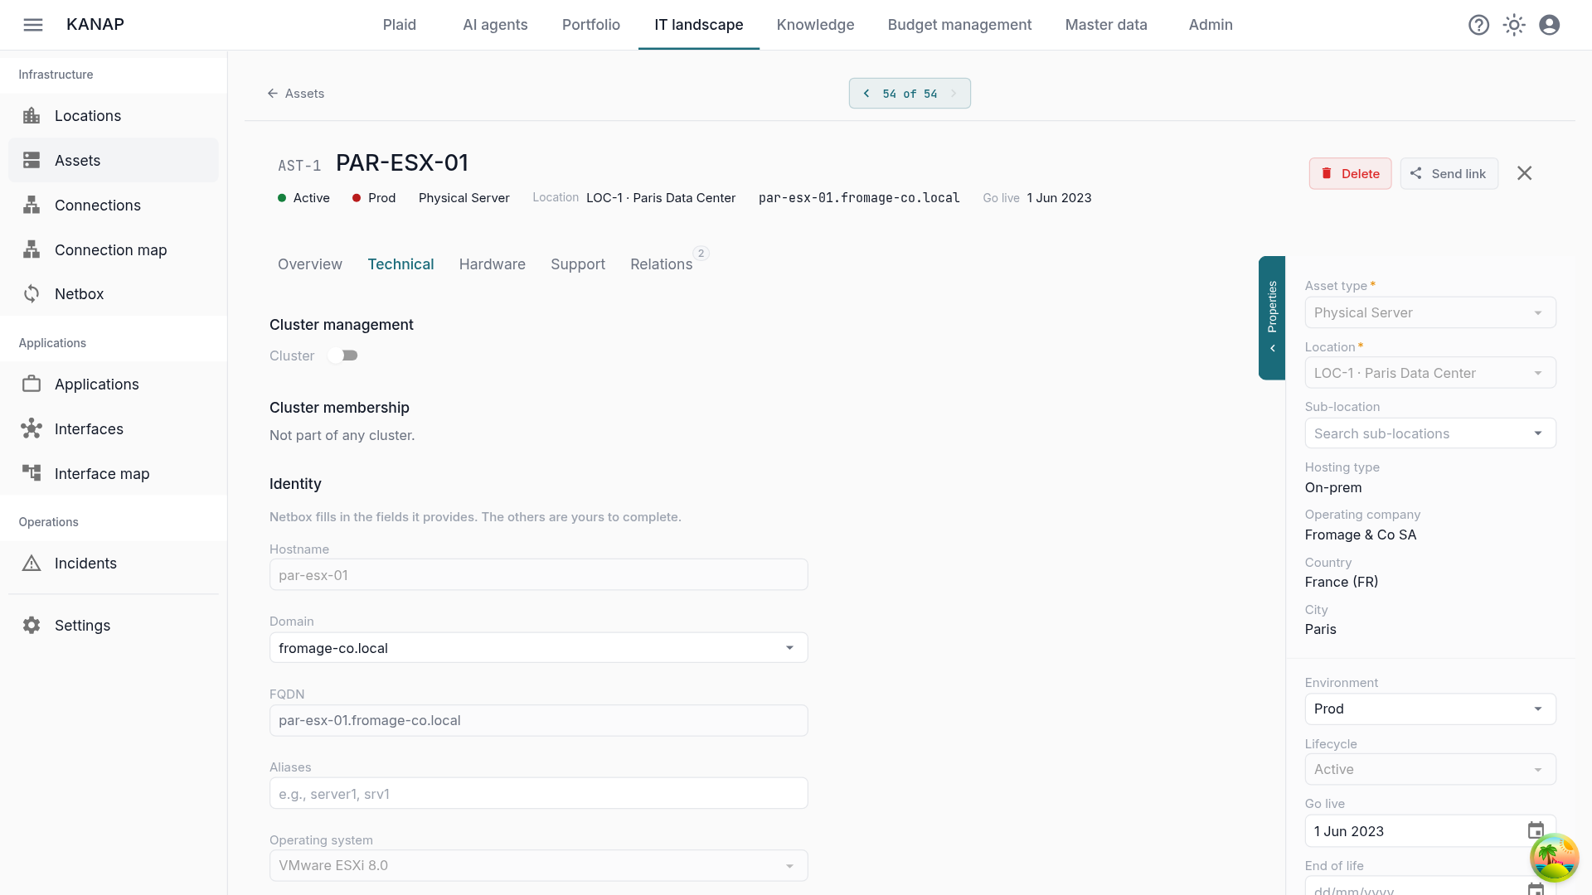This screenshot has width=1592, height=895.
Task: Open the Sub-location search dropdown
Action: [x=1430, y=433]
